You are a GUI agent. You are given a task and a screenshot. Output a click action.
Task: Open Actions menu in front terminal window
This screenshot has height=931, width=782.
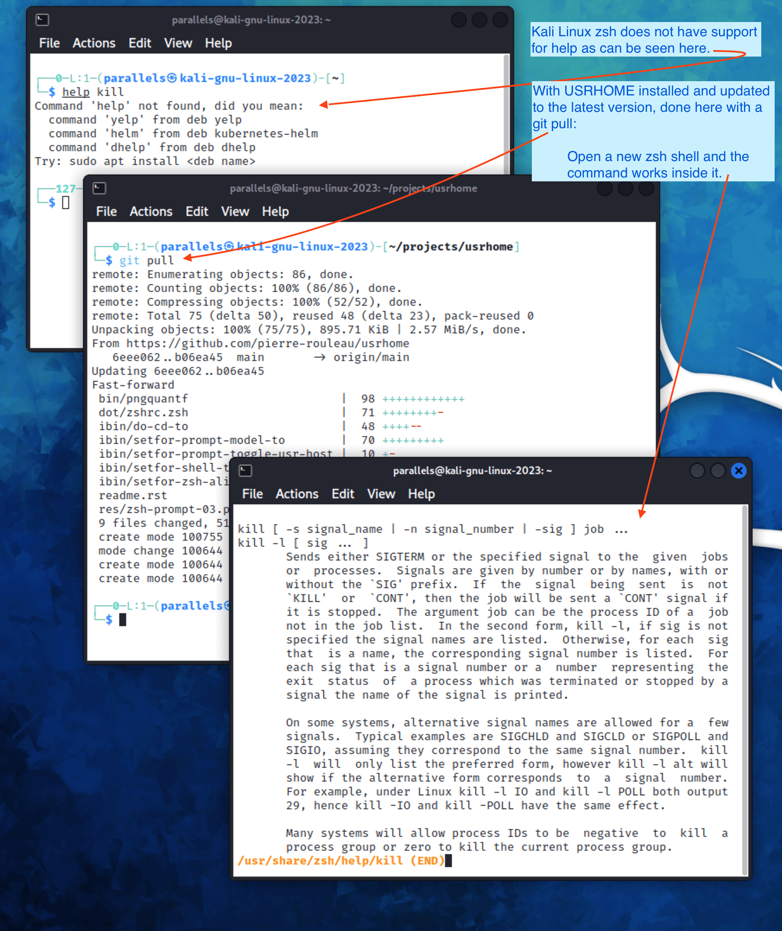pos(297,494)
